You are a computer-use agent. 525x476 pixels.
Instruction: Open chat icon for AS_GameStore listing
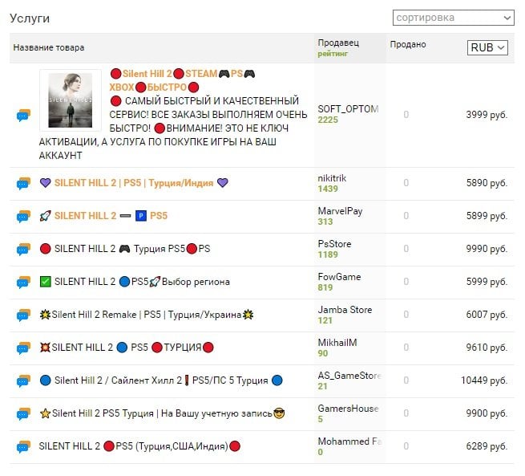point(23,380)
